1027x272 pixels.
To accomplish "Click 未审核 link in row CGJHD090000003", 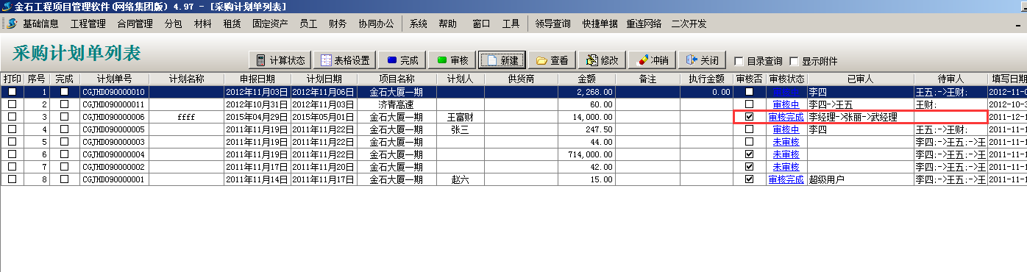I will point(786,142).
